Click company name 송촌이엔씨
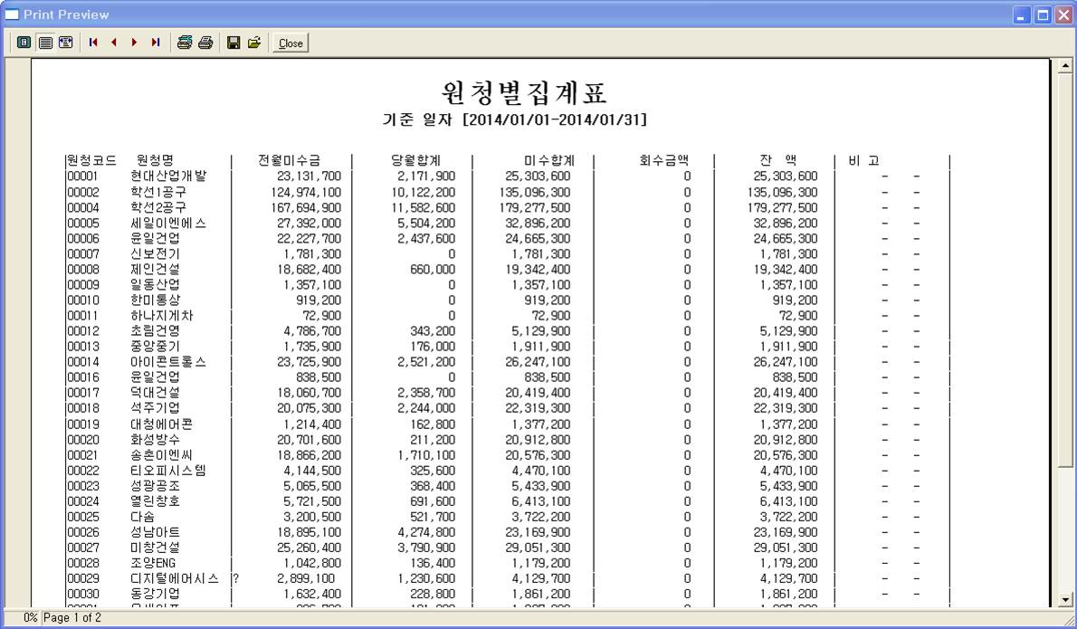Viewport: 1077px width, 629px height. coord(162,455)
